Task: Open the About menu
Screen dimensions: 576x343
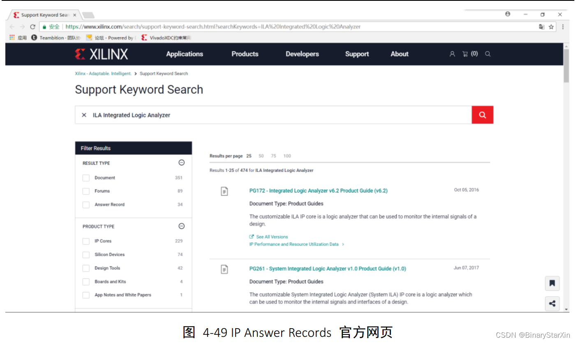Action: tap(400, 54)
